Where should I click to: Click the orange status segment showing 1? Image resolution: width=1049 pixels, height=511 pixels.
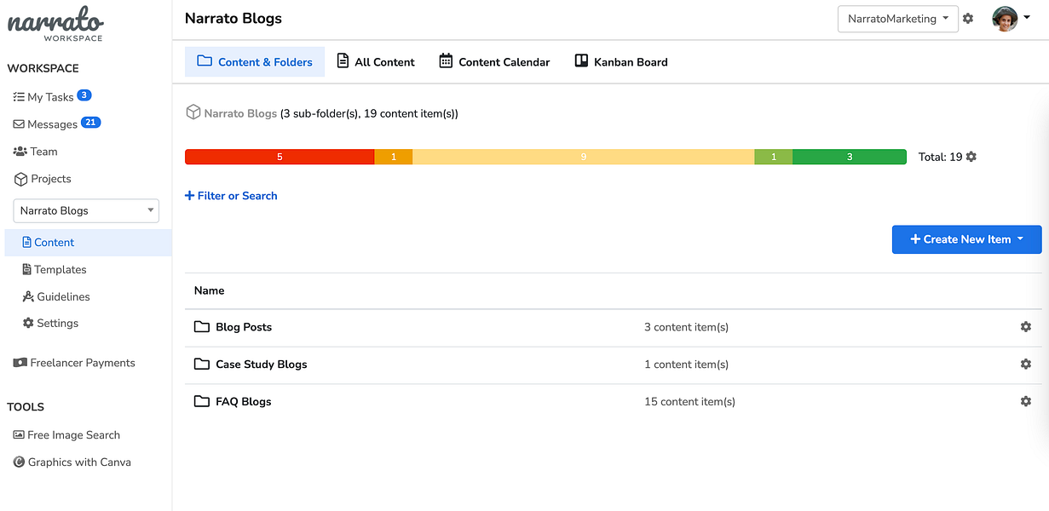tap(394, 157)
